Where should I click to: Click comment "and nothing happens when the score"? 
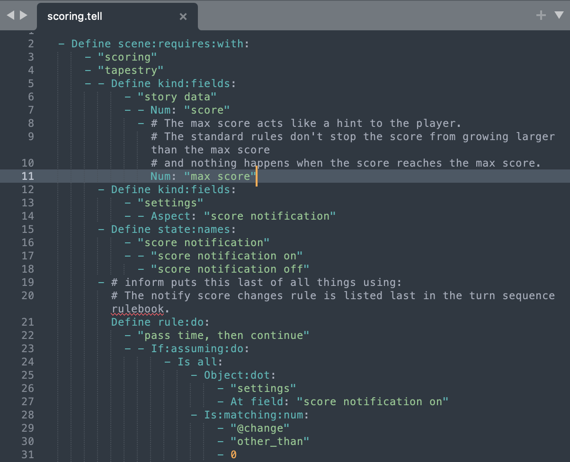[x=346, y=163]
